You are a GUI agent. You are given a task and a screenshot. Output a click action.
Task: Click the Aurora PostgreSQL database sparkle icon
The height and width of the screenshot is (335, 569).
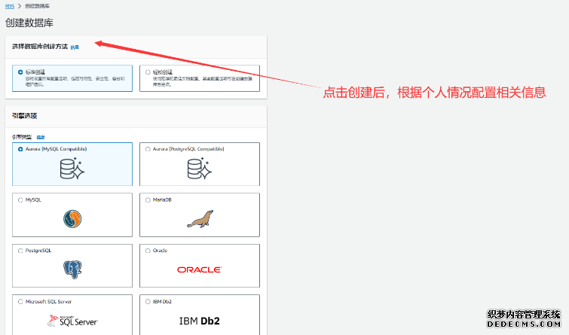pyautogui.click(x=199, y=170)
